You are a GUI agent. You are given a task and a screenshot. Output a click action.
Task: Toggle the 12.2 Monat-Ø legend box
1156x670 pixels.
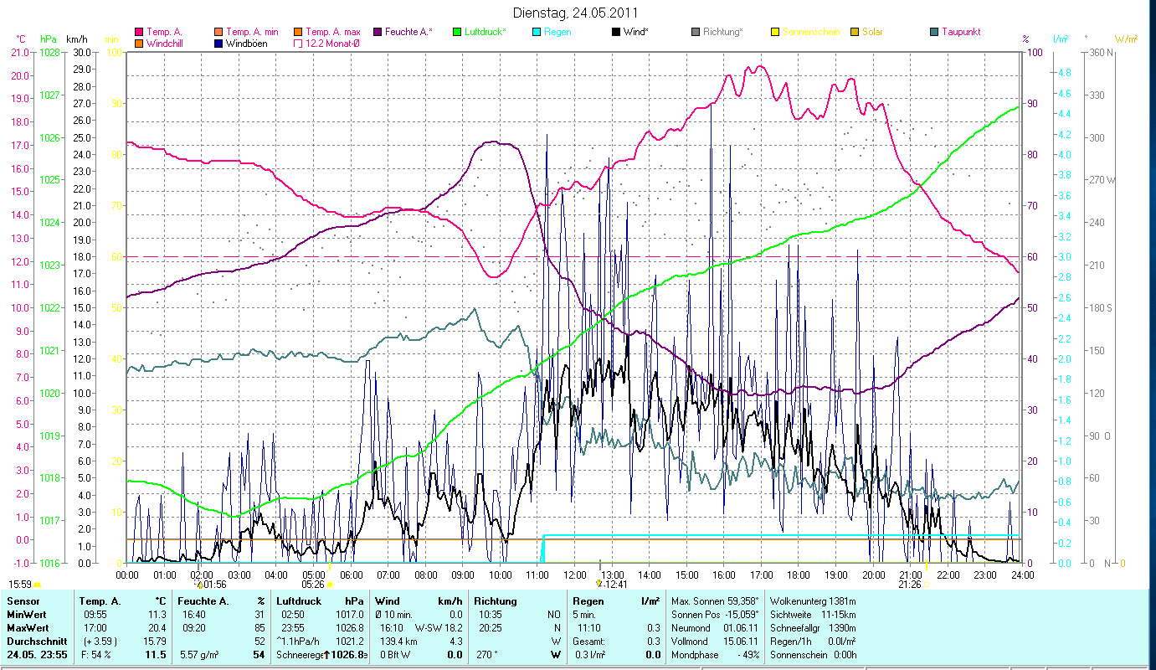(x=298, y=43)
